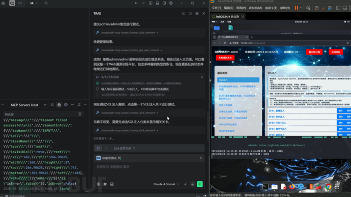Toggle the right sidebar layout icon
This screenshot has width=351, height=197.
click(x=164, y=3)
